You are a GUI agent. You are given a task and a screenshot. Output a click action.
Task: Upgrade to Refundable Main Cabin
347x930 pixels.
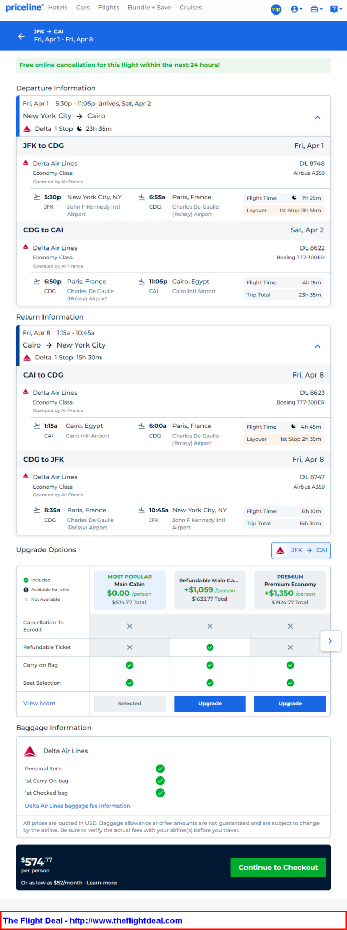point(210,704)
